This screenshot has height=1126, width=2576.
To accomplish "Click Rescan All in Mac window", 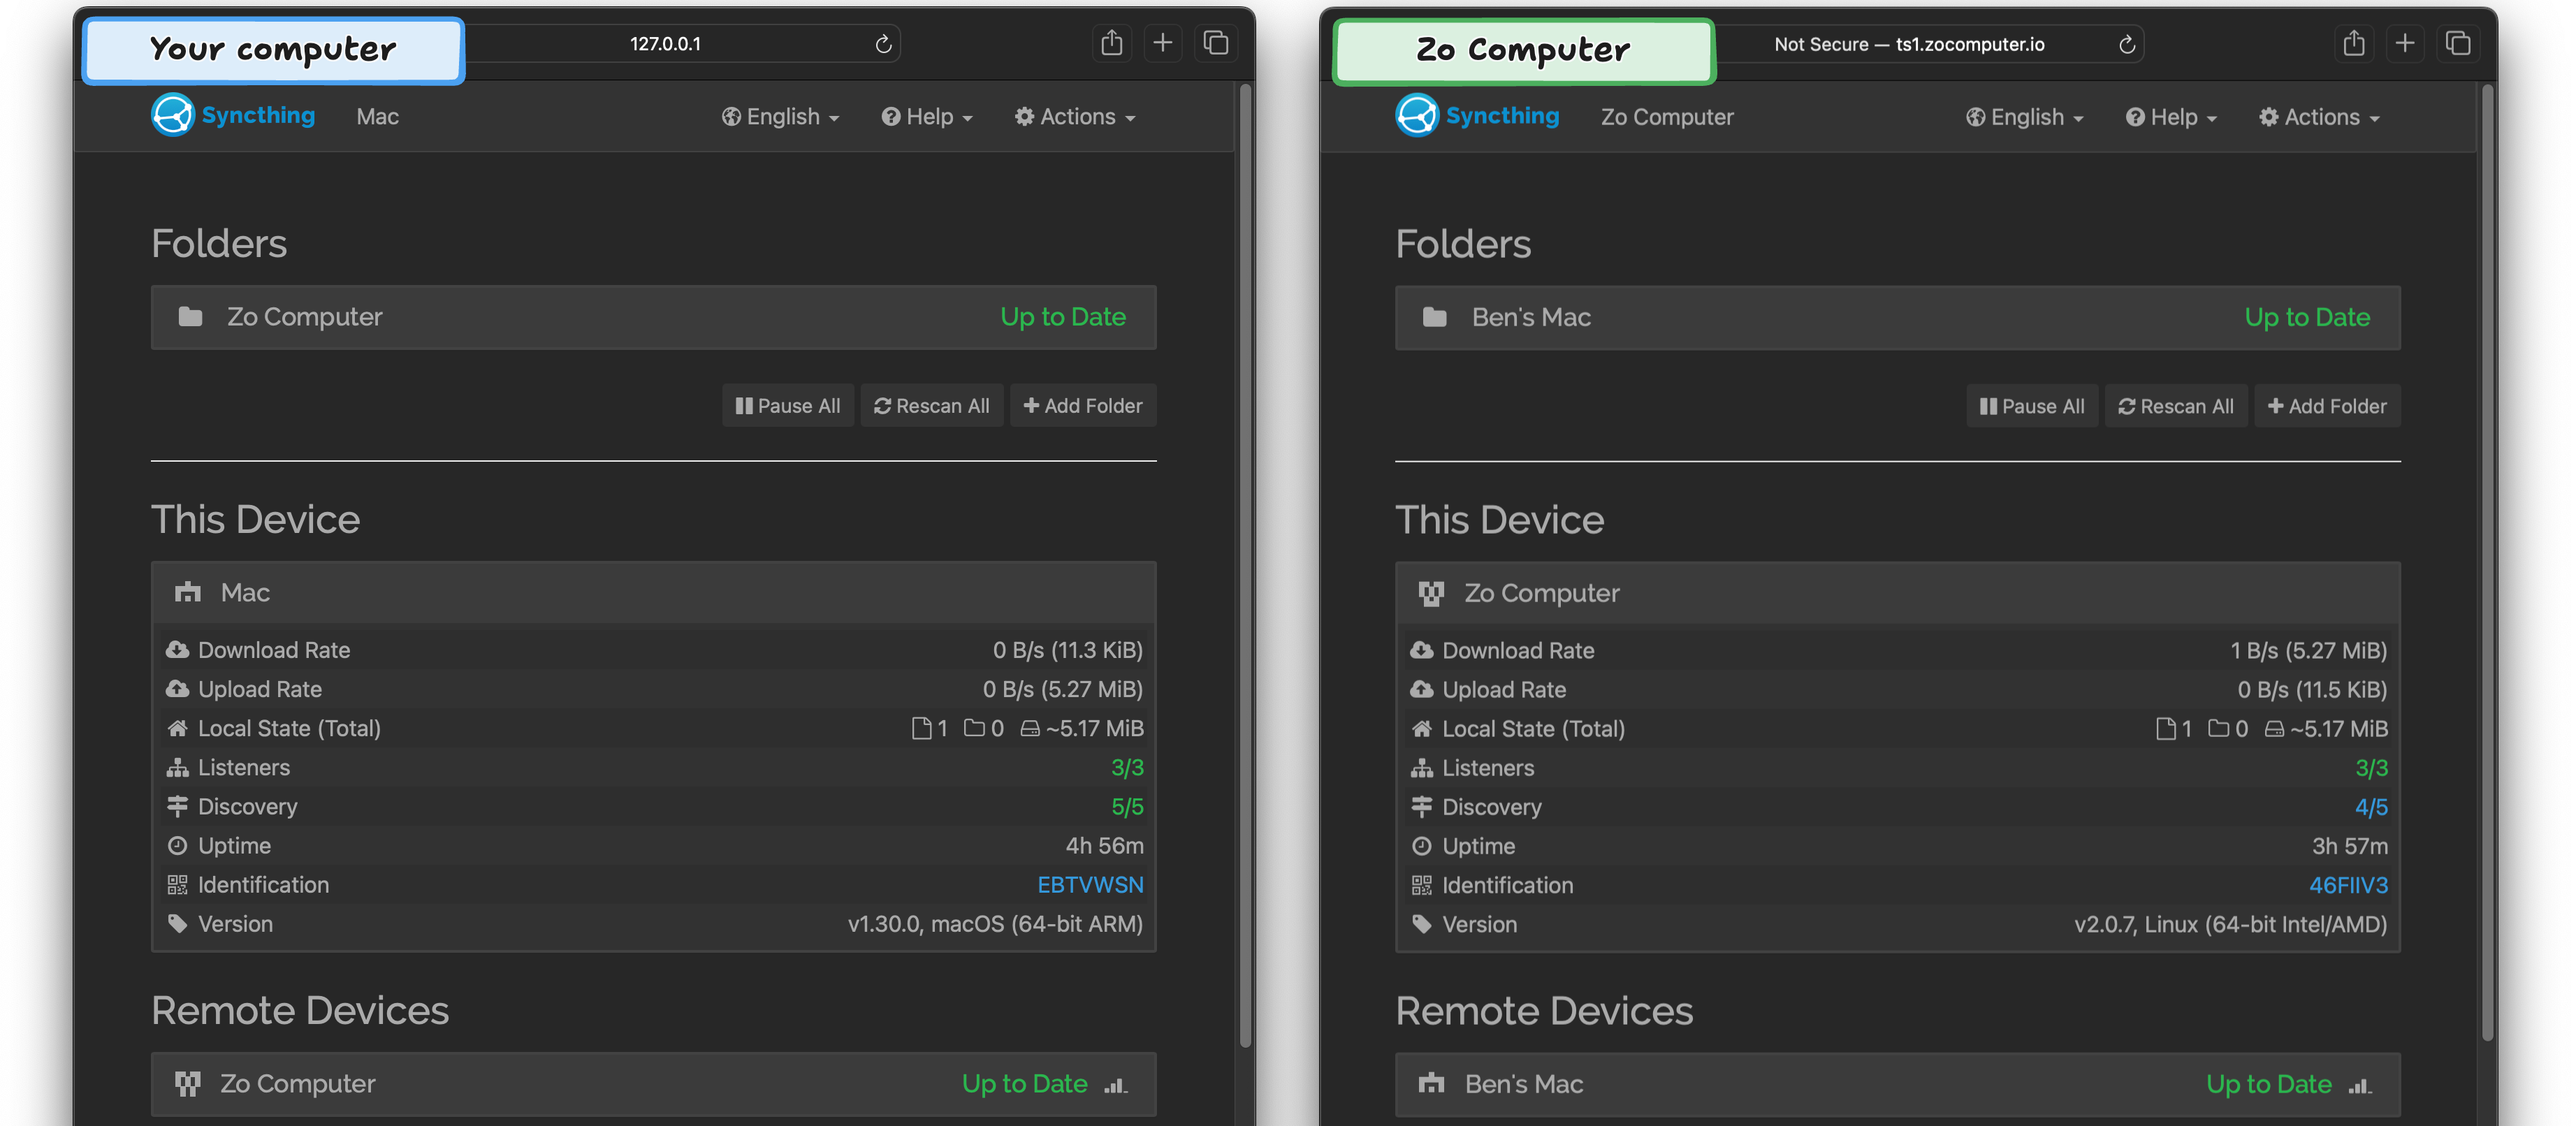I will point(931,406).
